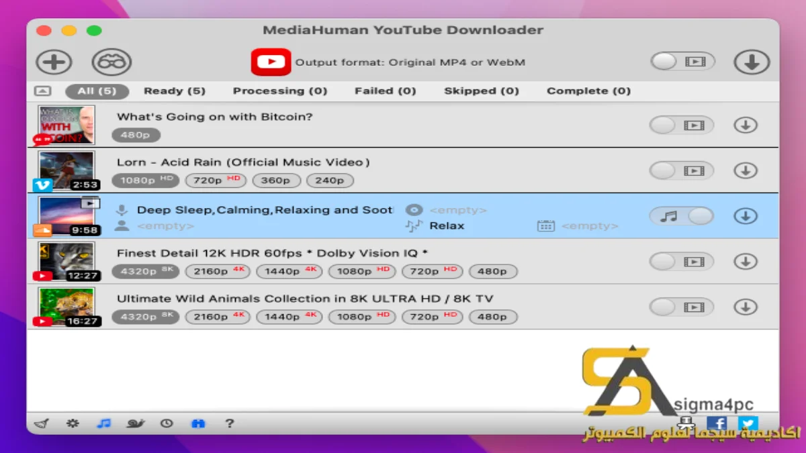Select 720p HD for Finest Detail video
806x453 pixels.
click(x=433, y=272)
